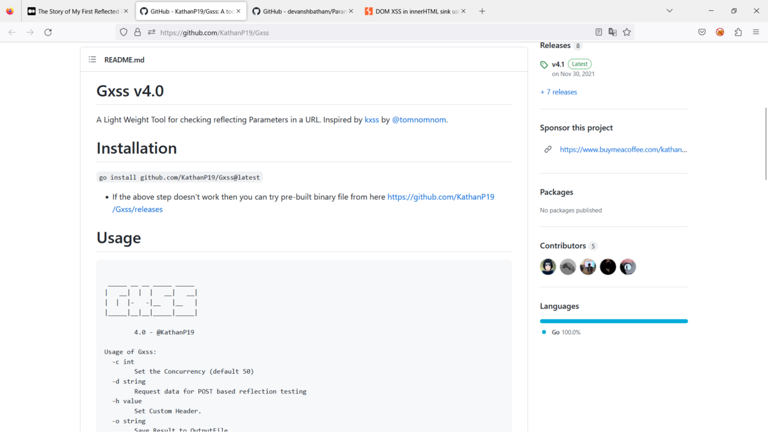Viewport: 768px width, 432px height.
Task: Open third contributor avatar
Action: pyautogui.click(x=588, y=267)
